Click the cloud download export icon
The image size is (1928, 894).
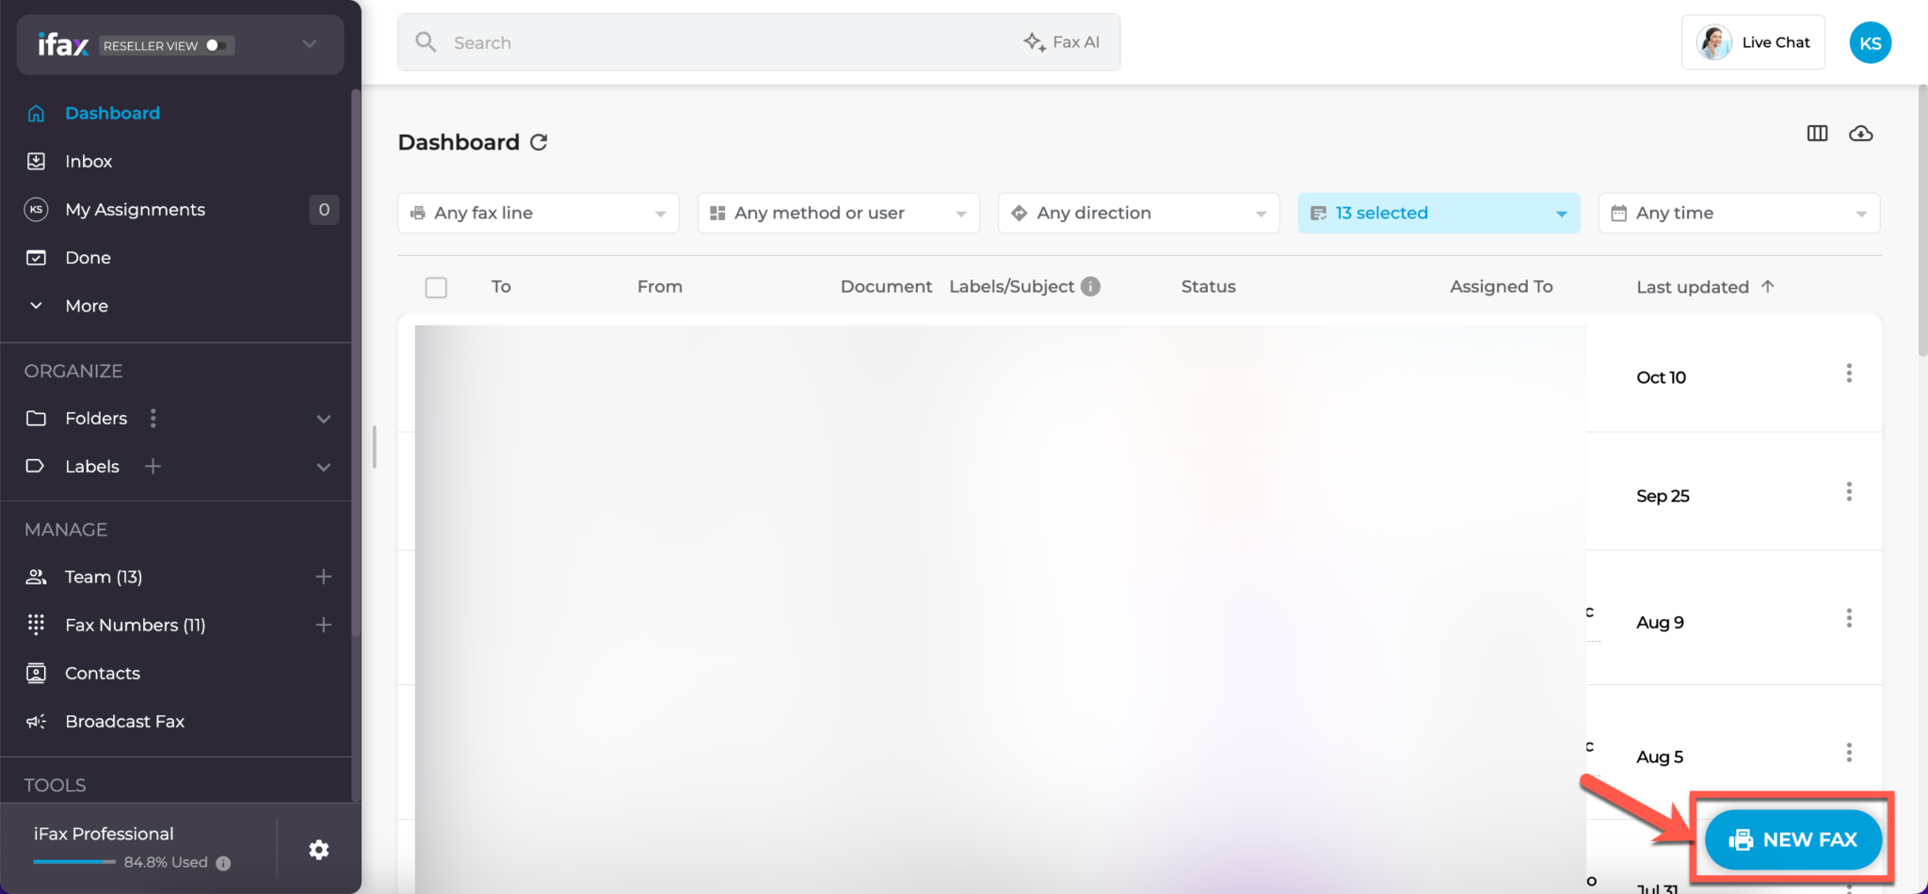(1860, 134)
